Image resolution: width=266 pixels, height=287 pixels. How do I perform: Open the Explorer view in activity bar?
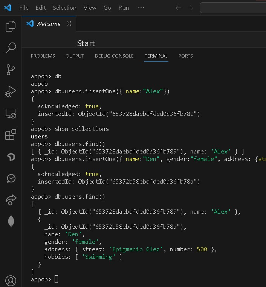click(11, 26)
